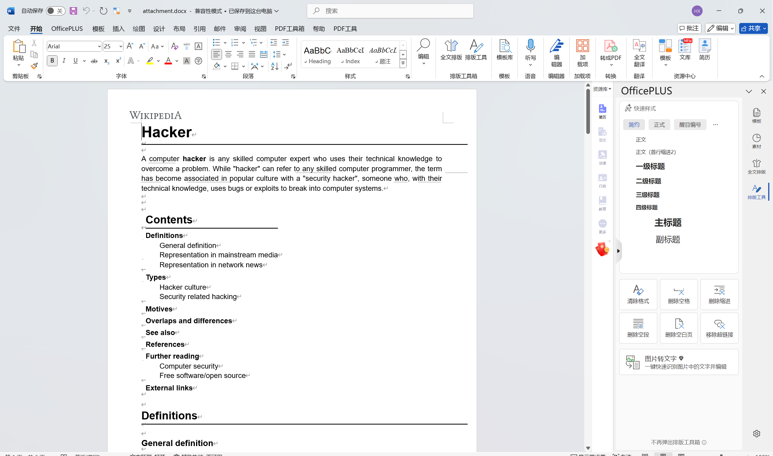Viewport: 773px width, 456px height.
Task: Click 图片转文字 image to text button
Action: [x=679, y=362]
